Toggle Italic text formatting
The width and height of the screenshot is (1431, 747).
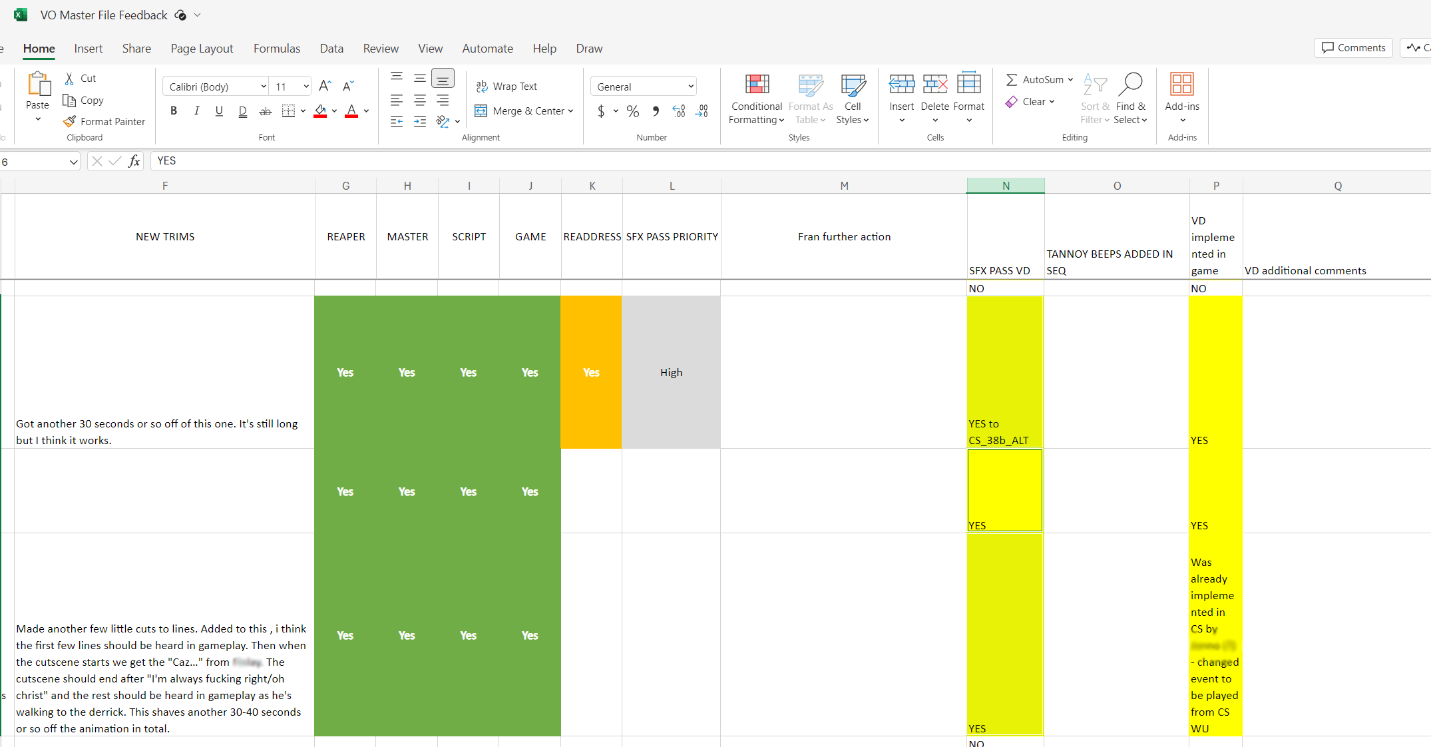tap(196, 111)
